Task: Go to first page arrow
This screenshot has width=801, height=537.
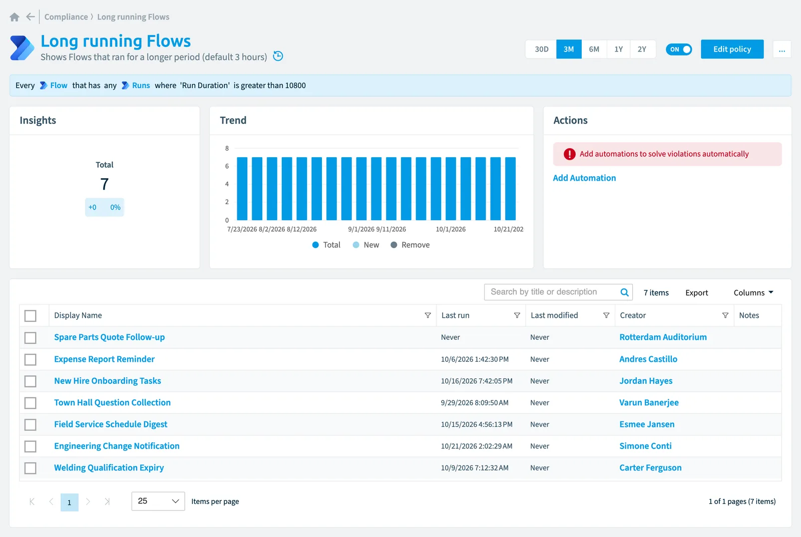Action: (x=32, y=501)
